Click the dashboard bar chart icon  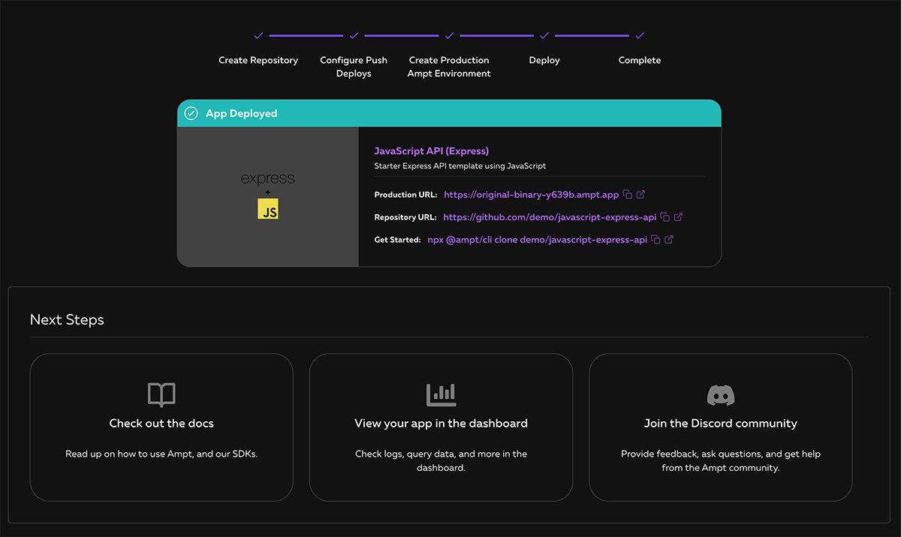441,394
